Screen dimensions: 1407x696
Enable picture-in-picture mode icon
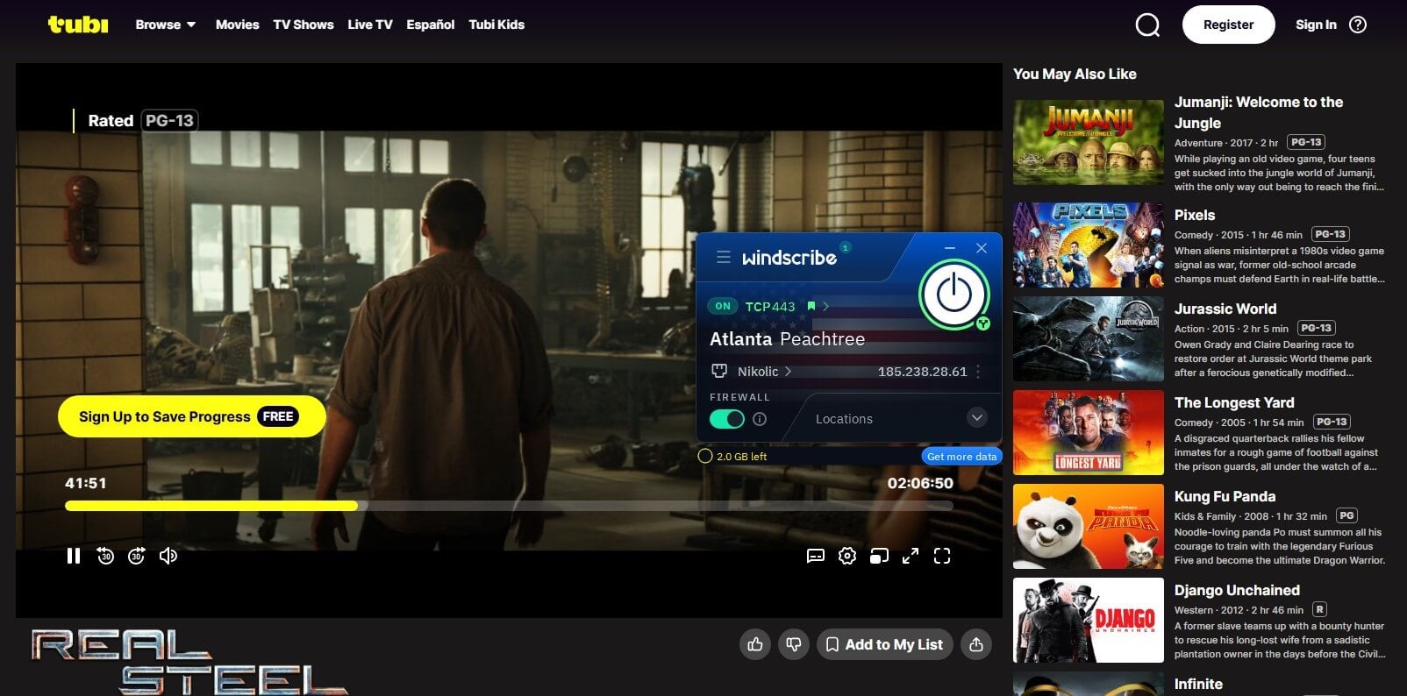pos(879,556)
